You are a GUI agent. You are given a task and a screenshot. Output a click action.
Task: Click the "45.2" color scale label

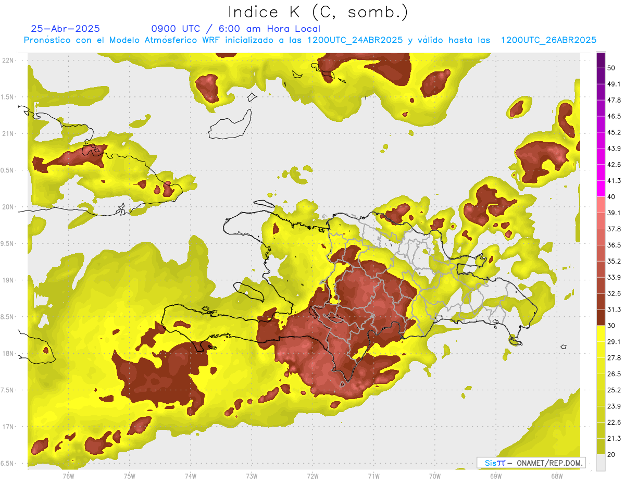tap(614, 132)
